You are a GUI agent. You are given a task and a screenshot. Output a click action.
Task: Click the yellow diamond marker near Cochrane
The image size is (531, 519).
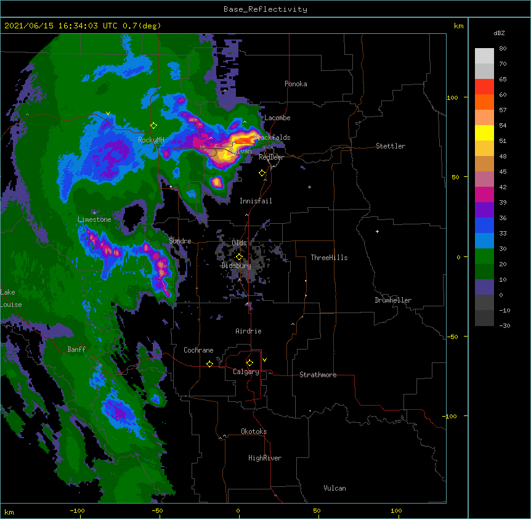pos(209,364)
